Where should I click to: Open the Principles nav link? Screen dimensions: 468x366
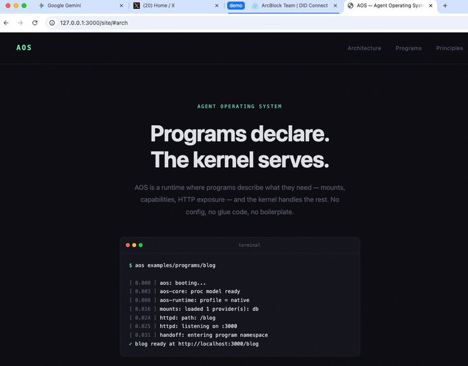click(x=449, y=48)
